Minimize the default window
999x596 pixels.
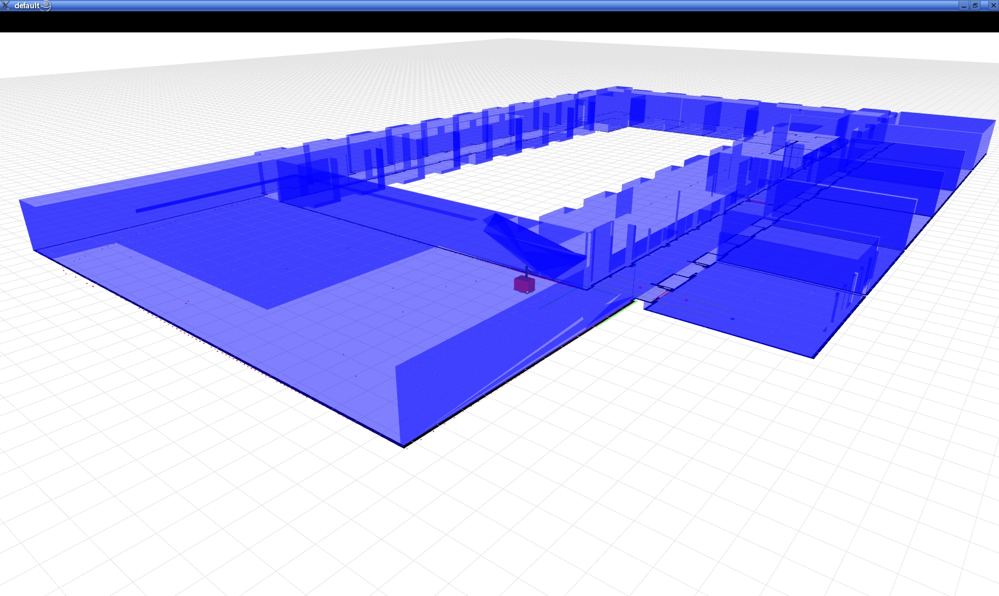click(x=964, y=5)
